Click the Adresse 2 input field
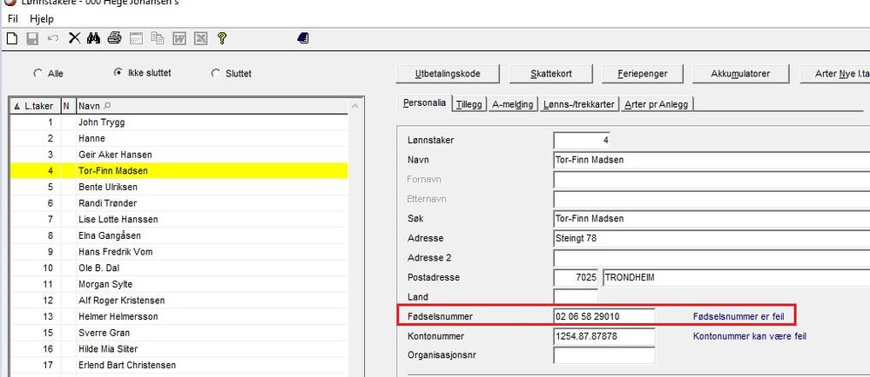The image size is (870, 377). click(712, 258)
